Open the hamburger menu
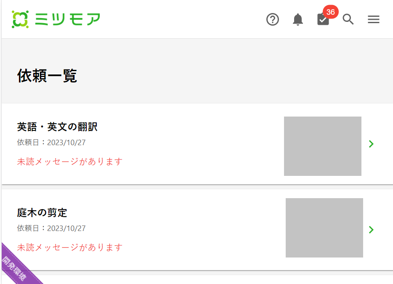The image size is (393, 284). (374, 19)
